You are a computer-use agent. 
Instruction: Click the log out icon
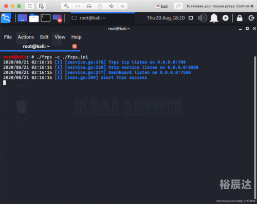[251, 18]
